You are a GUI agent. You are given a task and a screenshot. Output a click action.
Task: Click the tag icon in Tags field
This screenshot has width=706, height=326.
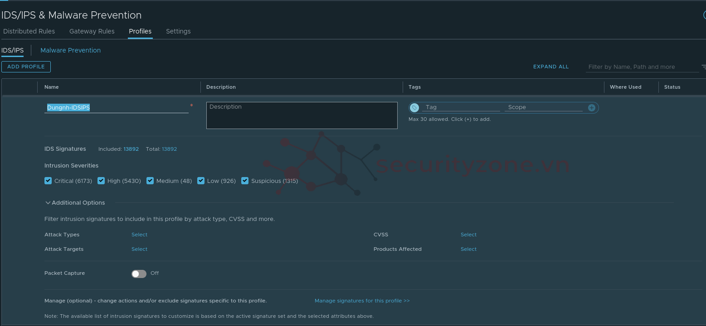tap(414, 108)
